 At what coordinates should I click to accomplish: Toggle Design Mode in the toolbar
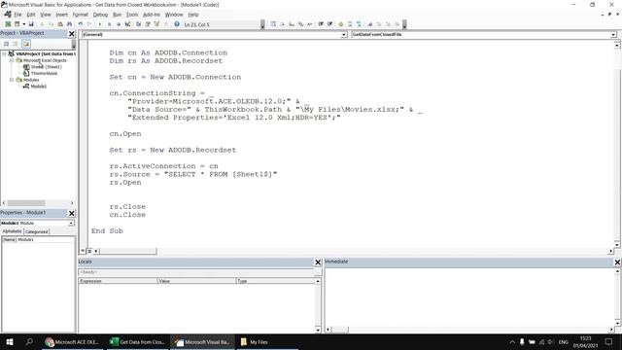(127, 24)
